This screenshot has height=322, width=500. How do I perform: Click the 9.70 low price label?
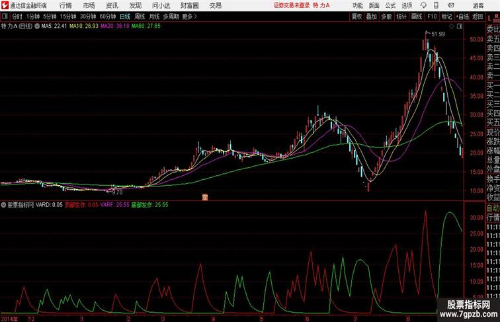click(117, 192)
